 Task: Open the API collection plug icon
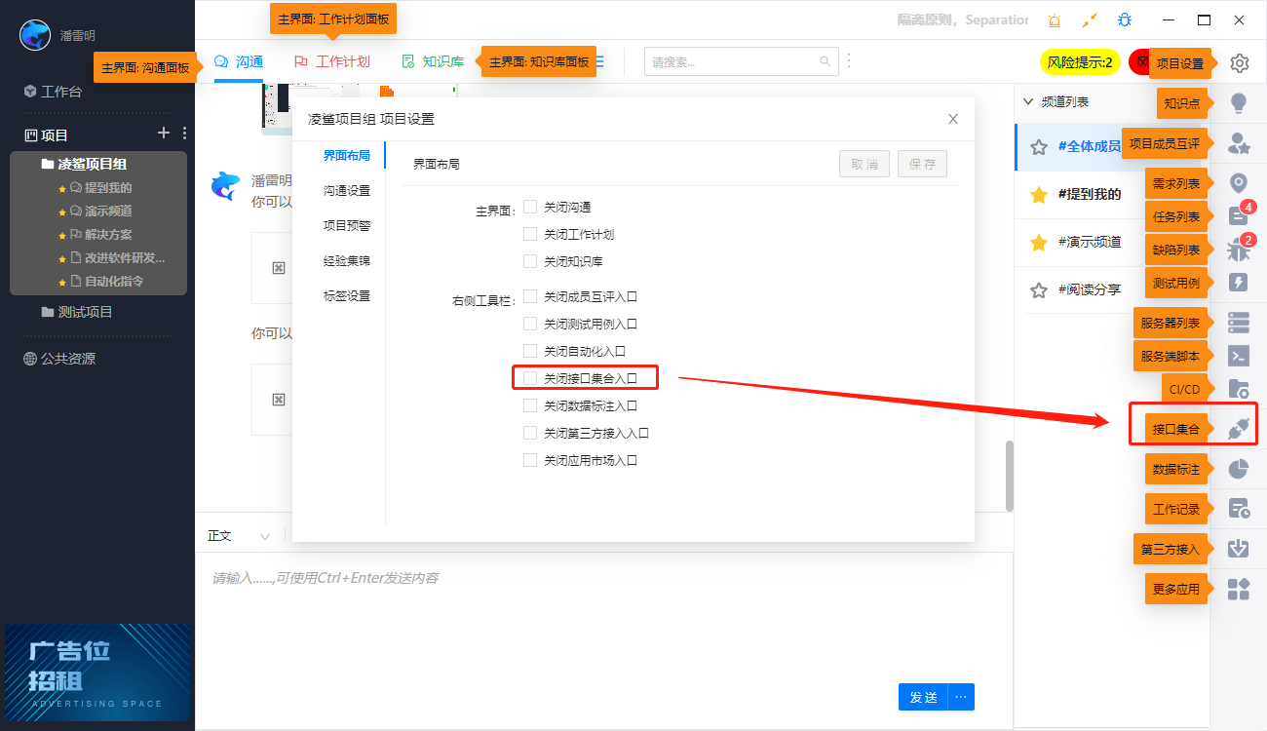pos(1239,429)
